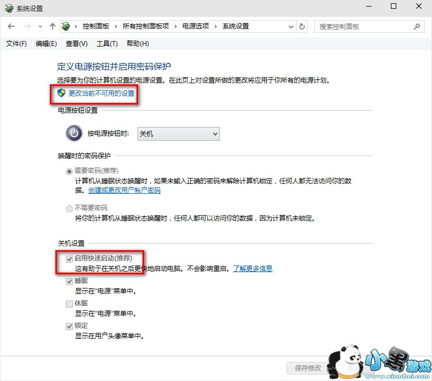Open 按电源按钮时 dropdown showing 关机
This screenshot has width=432, height=381.
pos(179,134)
